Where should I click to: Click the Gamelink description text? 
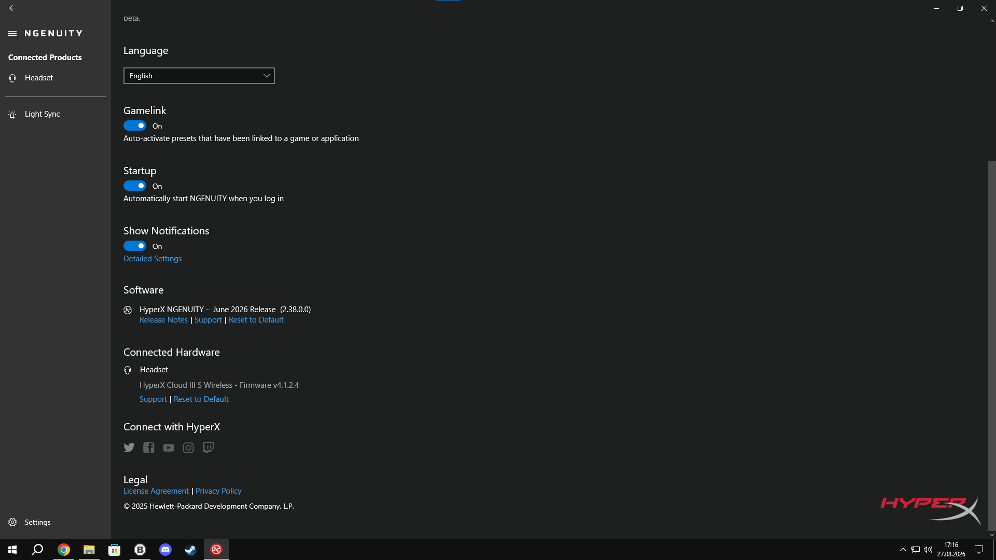241,138
